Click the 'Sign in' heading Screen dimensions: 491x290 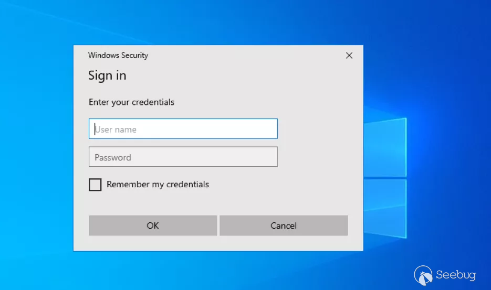click(107, 76)
